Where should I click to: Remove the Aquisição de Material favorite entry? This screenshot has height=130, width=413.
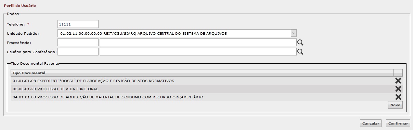point(398,97)
